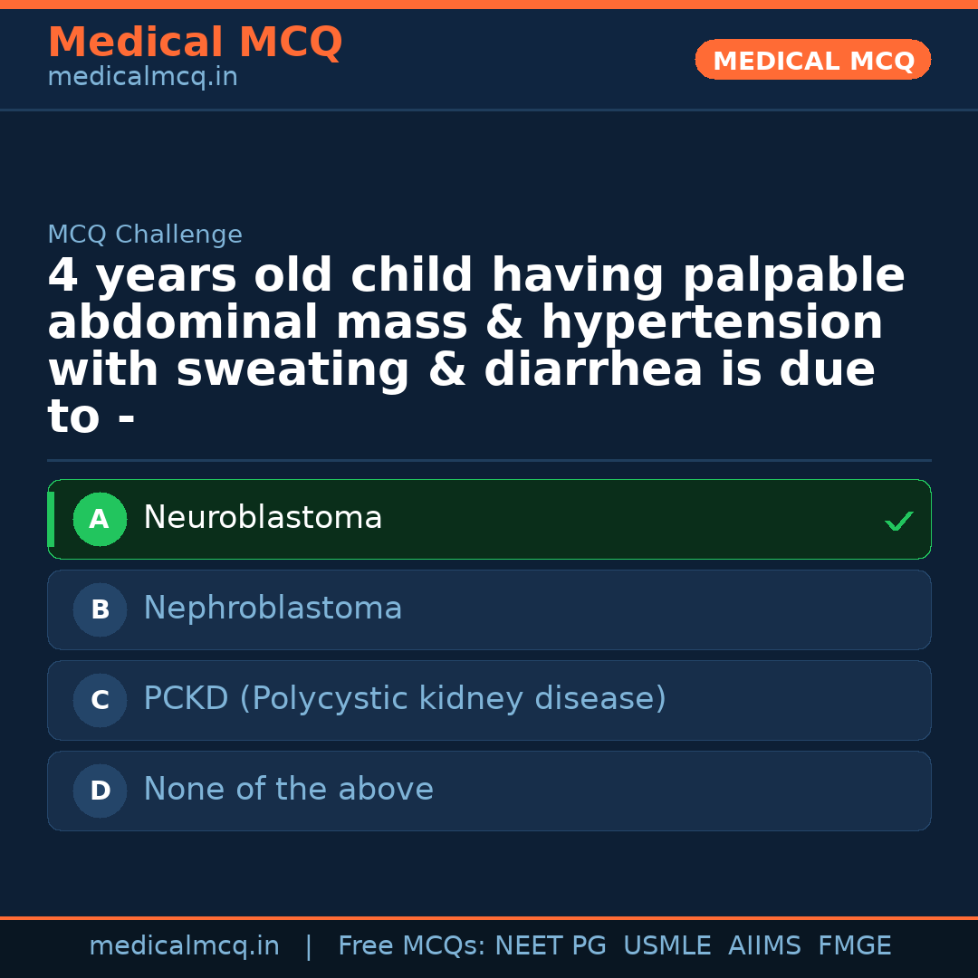Click the MCQ Challenge label
Viewport: 978px width, 978px height.
(145, 235)
